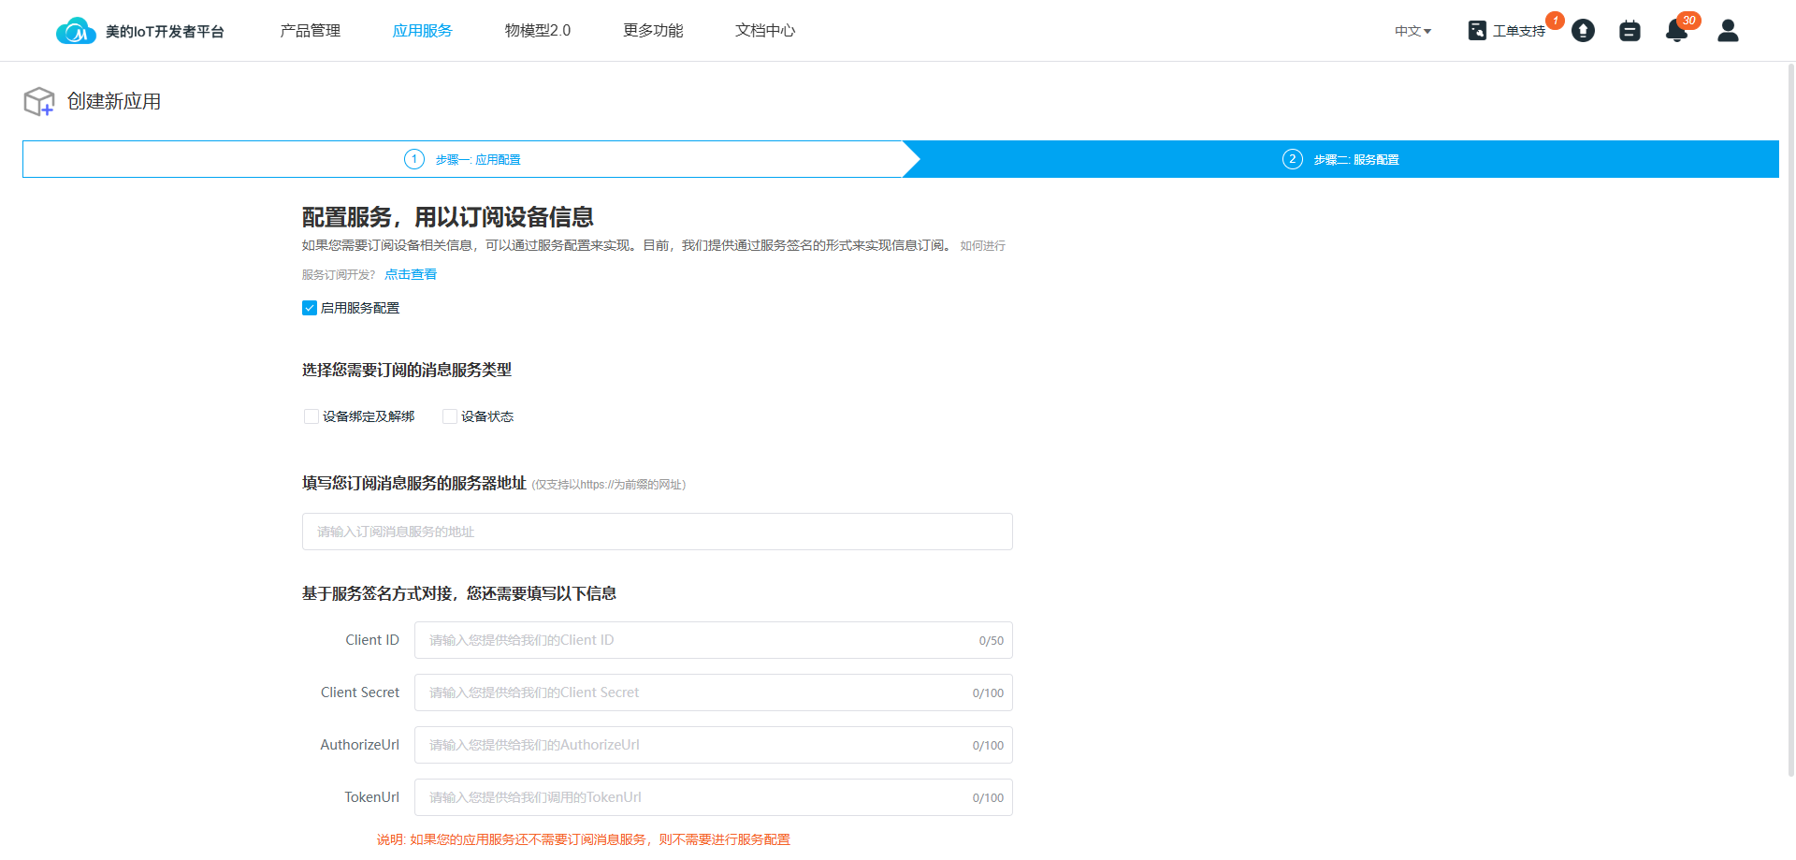Viewport: 1796px width, 860px height.
Task: Open the 物模型2.0 menu item
Action: pyautogui.click(x=537, y=31)
